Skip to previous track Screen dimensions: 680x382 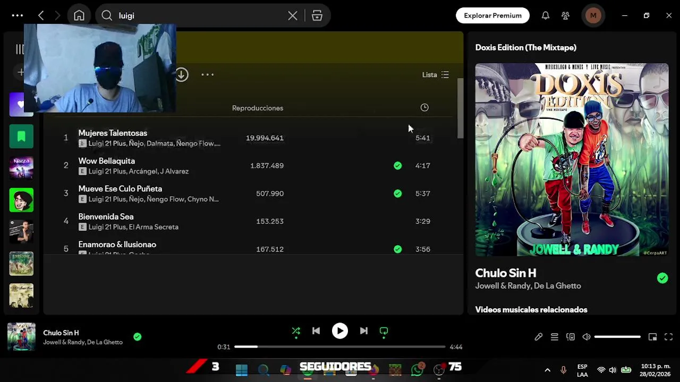point(316,331)
